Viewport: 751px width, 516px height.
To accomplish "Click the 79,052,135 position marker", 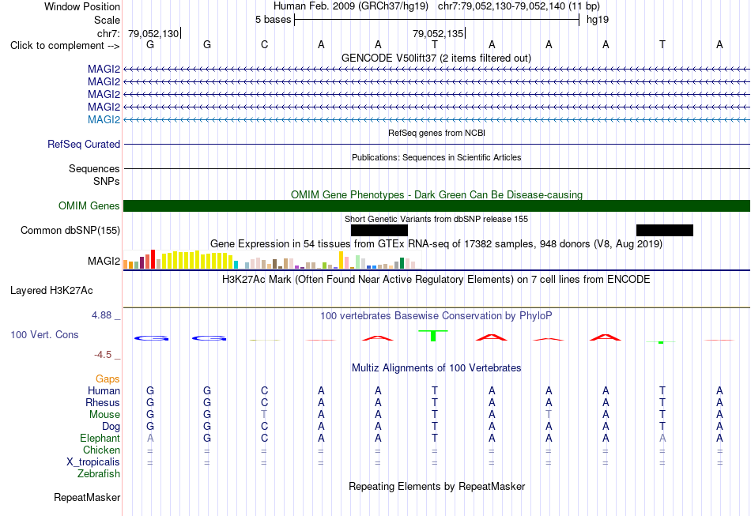I will tap(438, 33).
